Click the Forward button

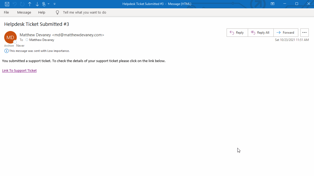pyautogui.click(x=286, y=32)
